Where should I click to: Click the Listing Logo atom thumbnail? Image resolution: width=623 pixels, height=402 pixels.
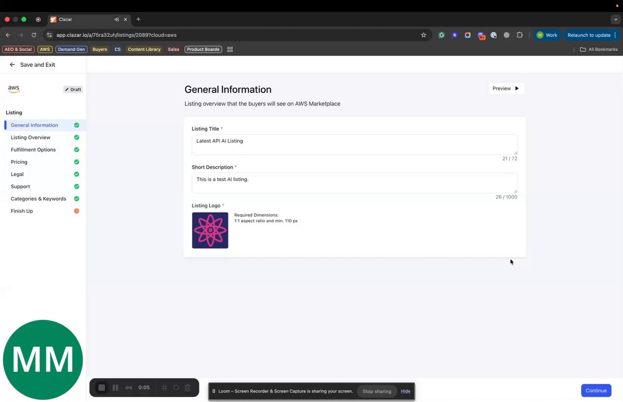[210, 230]
